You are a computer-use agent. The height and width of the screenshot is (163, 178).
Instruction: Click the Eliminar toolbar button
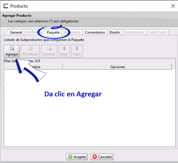point(49,51)
